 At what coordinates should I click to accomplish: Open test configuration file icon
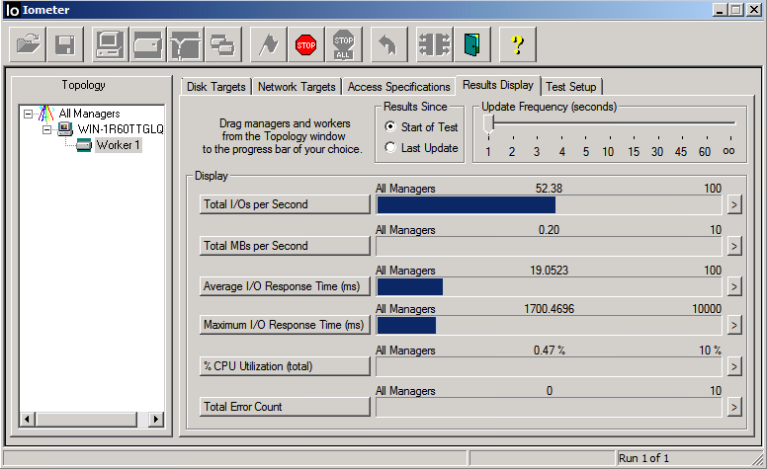(x=28, y=45)
